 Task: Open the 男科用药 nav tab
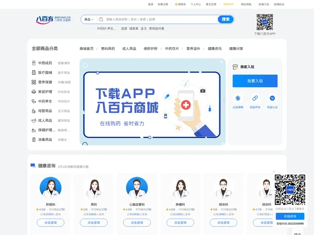pos(108,49)
